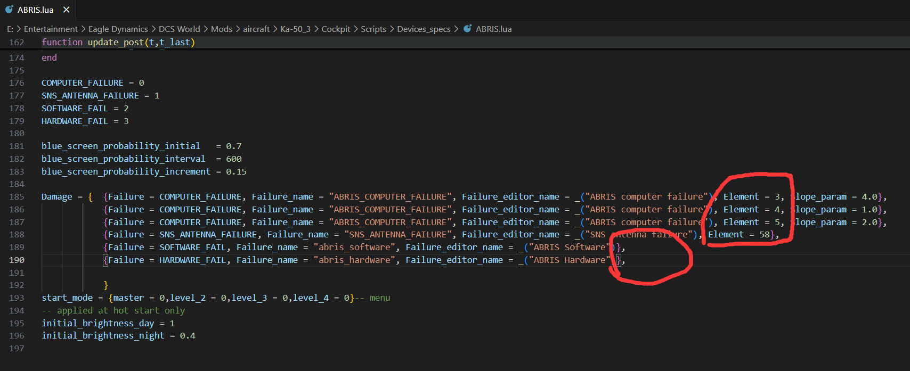
Task: Click SNS_ANTENNA_FAILURE = 1 on line 177
Action: click(x=100, y=96)
